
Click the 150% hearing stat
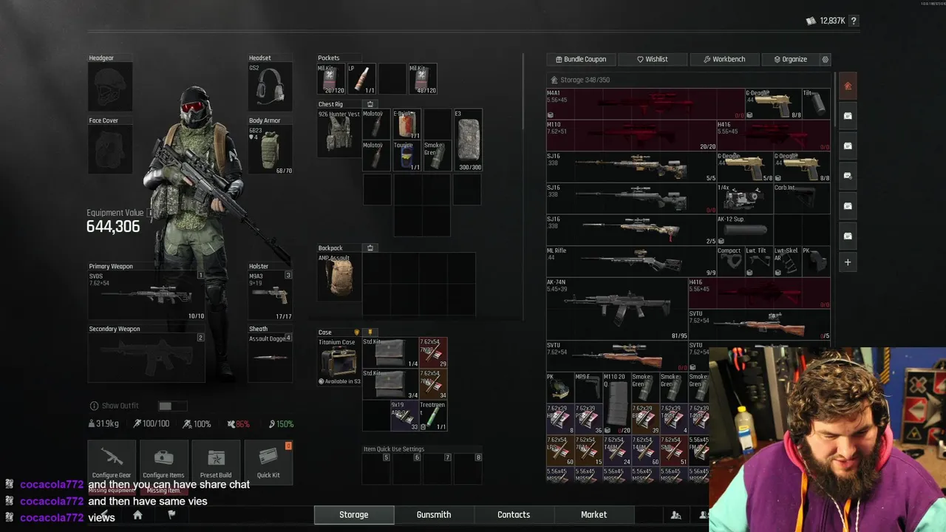[281, 424]
